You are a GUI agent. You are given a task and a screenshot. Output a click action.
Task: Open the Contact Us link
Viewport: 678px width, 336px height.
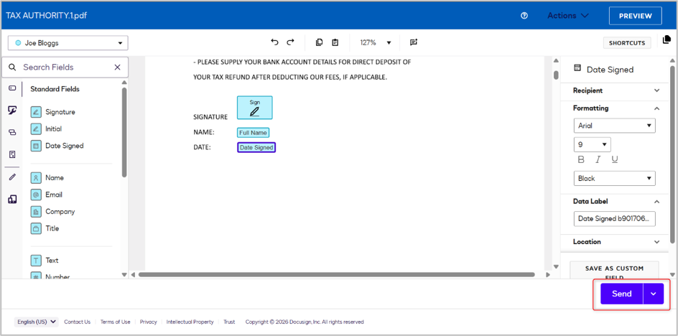[77, 322]
